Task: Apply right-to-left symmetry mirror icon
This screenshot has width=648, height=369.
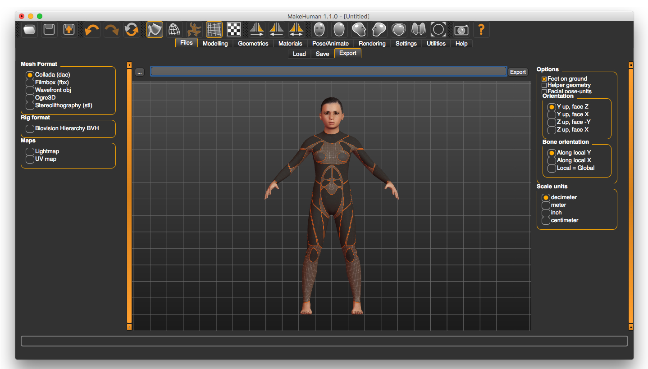Action: [276, 29]
